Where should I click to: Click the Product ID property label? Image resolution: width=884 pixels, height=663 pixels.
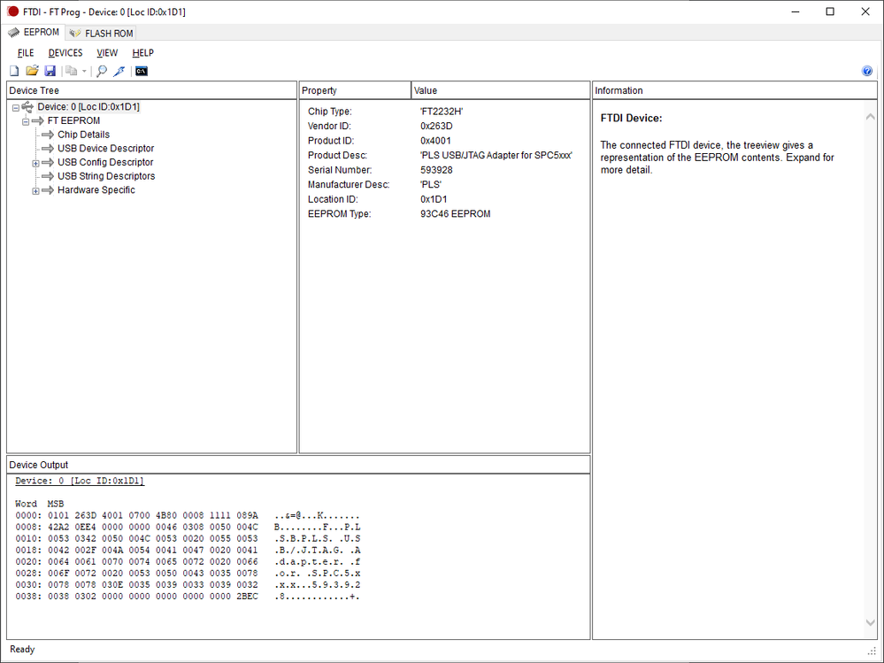(331, 141)
